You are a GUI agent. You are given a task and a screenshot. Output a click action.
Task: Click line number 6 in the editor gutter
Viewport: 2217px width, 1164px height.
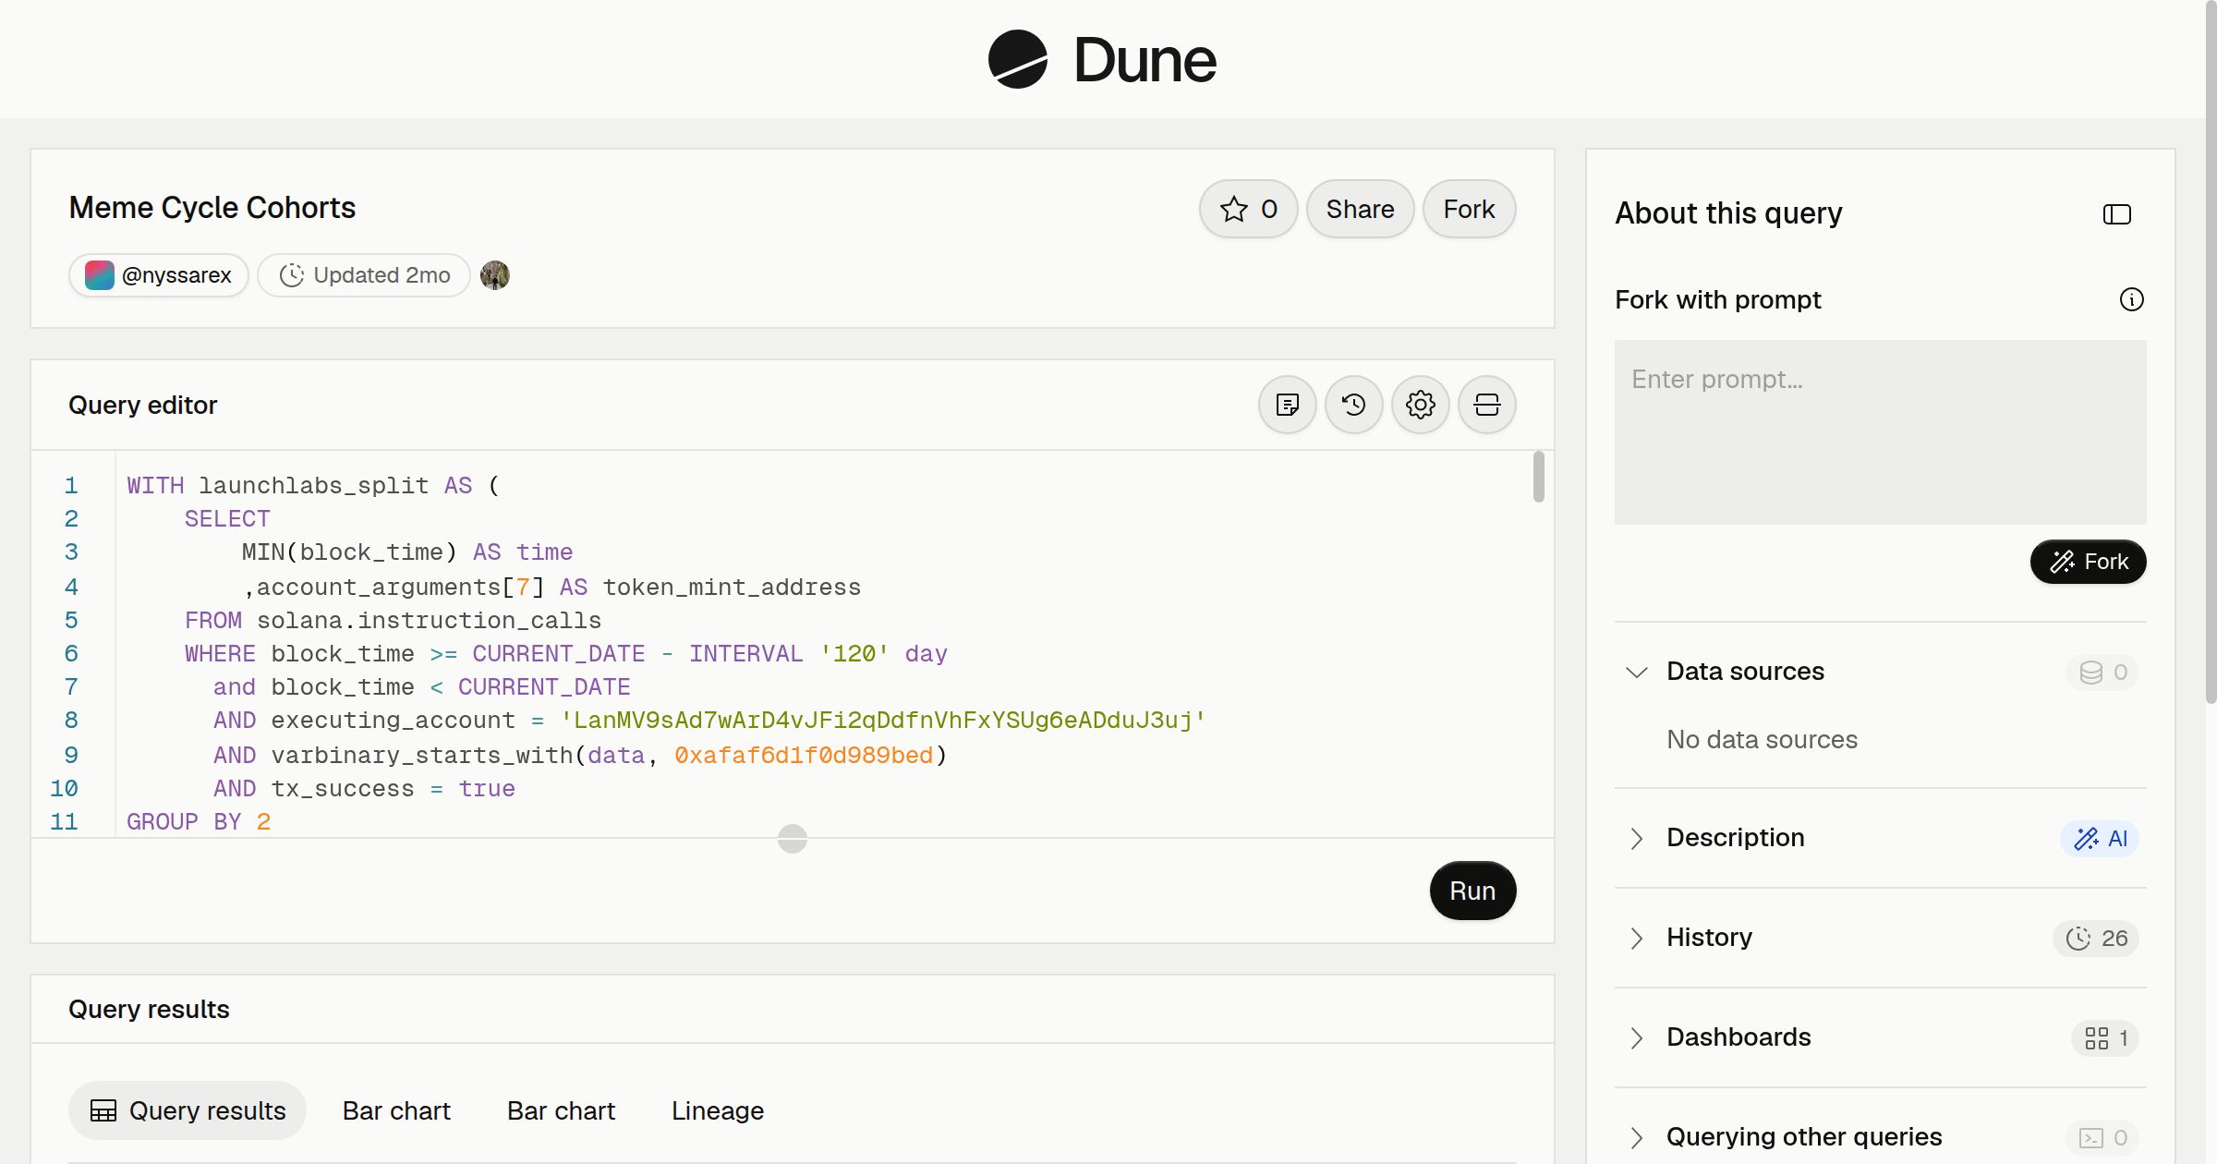tap(71, 654)
